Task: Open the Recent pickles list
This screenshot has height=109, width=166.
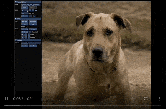Action: point(25,8)
